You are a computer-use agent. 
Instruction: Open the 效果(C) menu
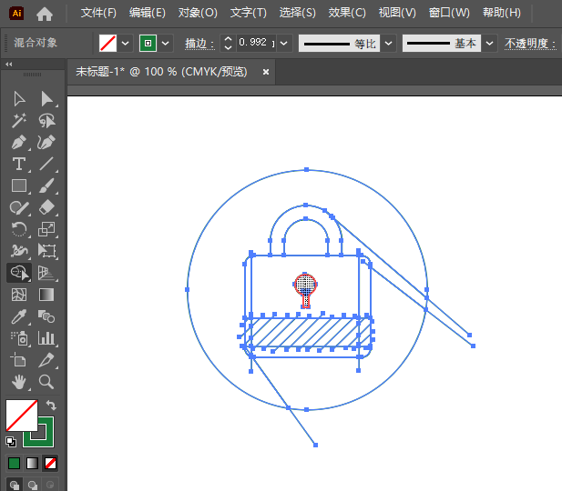coord(347,13)
